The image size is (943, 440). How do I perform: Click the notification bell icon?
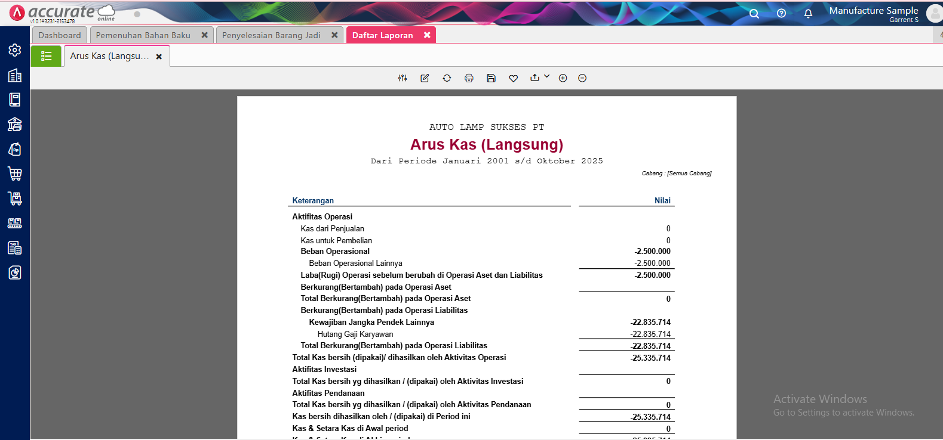[x=808, y=13]
